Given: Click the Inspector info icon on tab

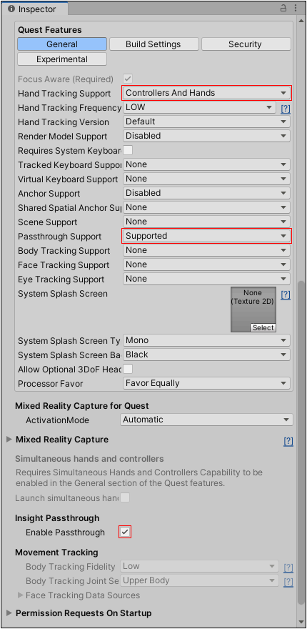Looking at the screenshot, I should click(11, 9).
